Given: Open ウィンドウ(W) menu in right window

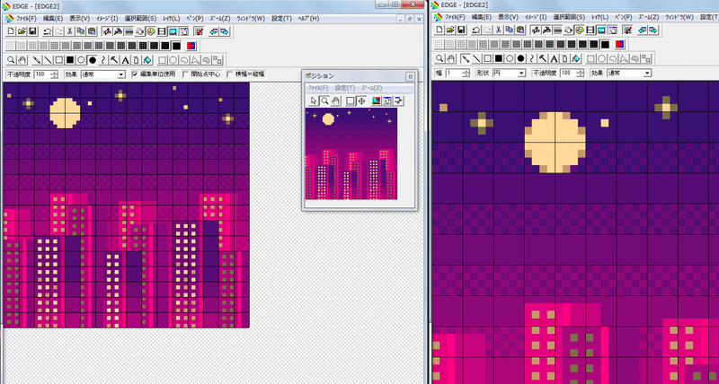Looking at the screenshot, I should pos(680,17).
